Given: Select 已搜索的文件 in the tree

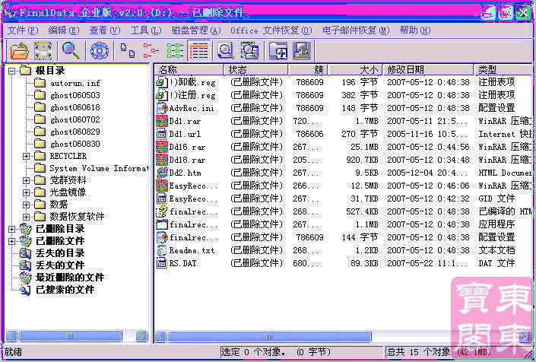Looking at the screenshot, I should pos(65,290).
